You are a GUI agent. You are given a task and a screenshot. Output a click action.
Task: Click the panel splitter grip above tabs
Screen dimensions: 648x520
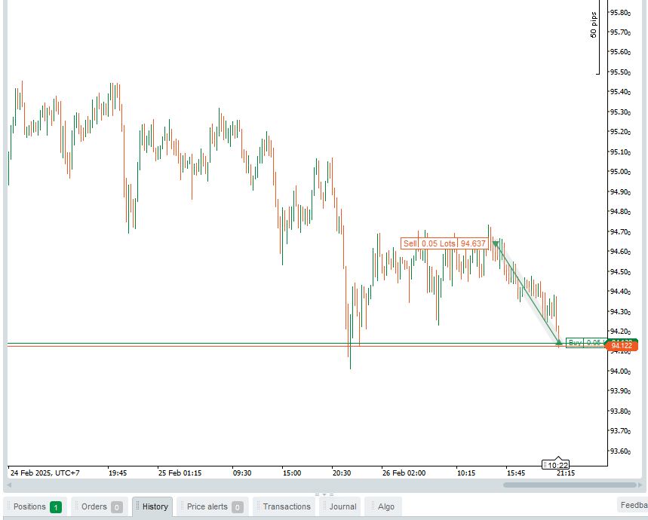(x=324, y=494)
